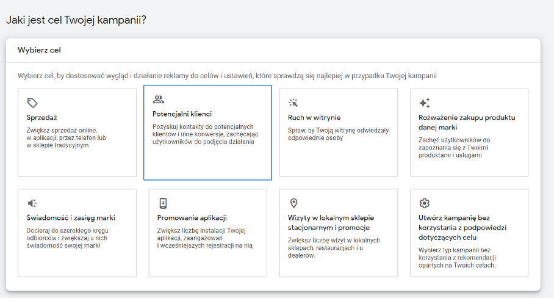Choose Świadomość i zasięg marki heading
This screenshot has height=298, width=554.
click(x=71, y=218)
